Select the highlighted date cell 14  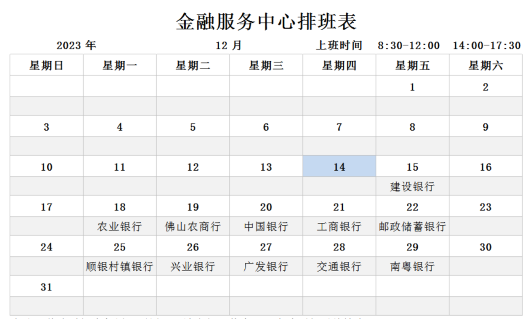click(x=339, y=167)
